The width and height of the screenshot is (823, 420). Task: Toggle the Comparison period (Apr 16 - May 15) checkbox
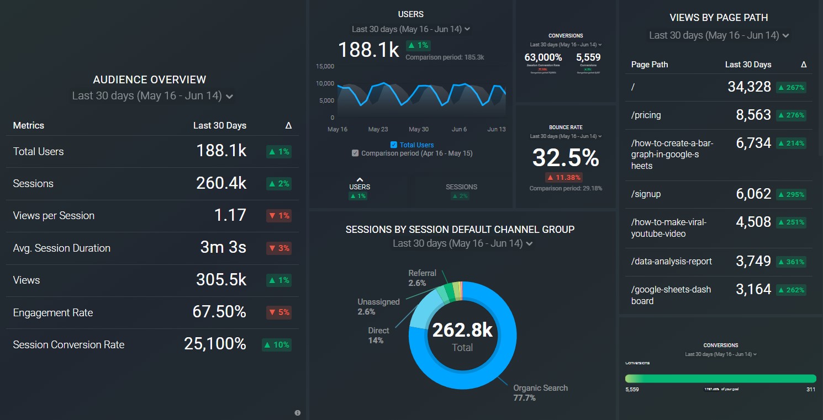pos(355,153)
